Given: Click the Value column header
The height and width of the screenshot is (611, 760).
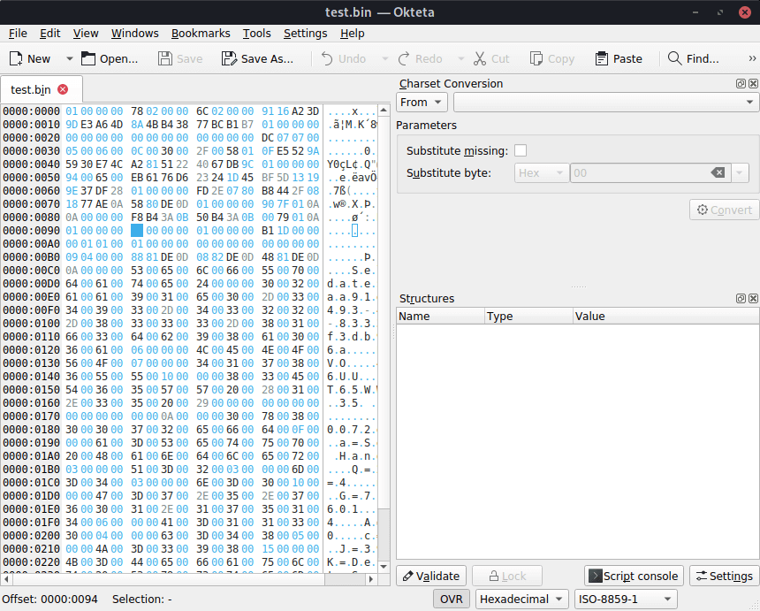Looking at the screenshot, I should 666,317.
